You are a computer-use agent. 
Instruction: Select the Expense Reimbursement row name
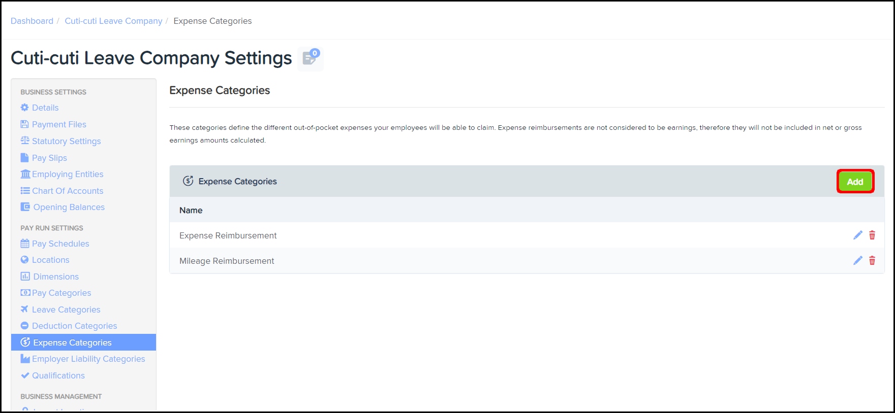228,235
